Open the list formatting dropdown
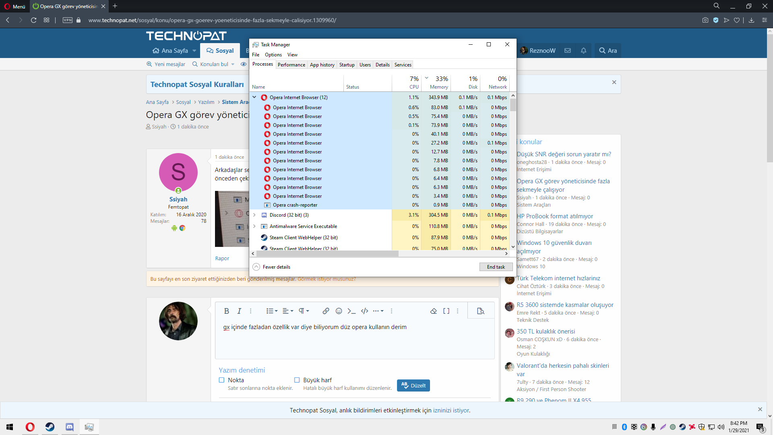The width and height of the screenshot is (773, 435). pyautogui.click(x=272, y=311)
